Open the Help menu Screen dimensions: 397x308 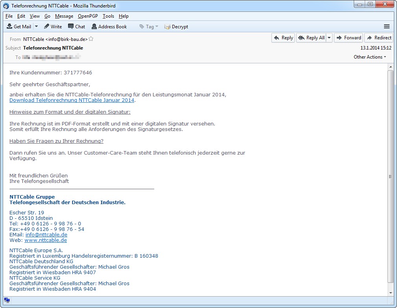(x=124, y=16)
